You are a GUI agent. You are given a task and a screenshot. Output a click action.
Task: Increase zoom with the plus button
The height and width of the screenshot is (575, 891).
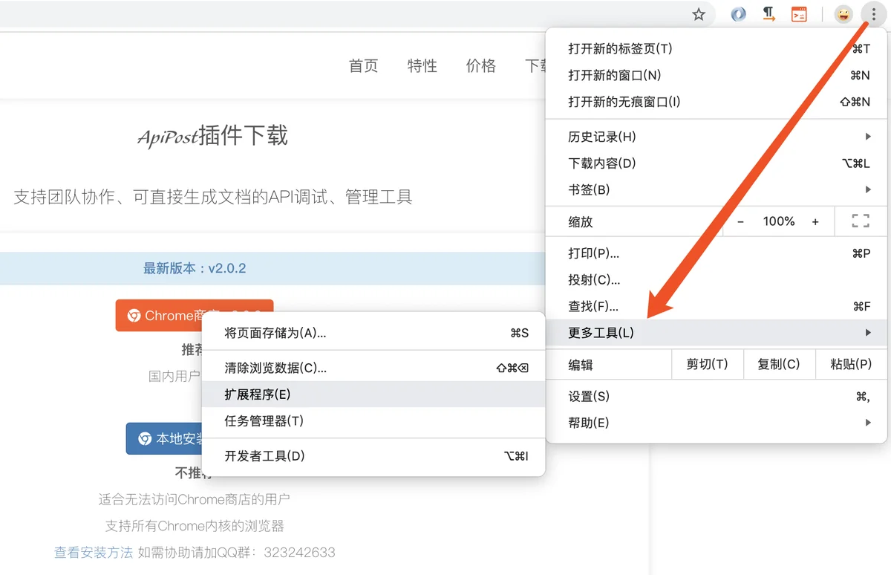815,221
